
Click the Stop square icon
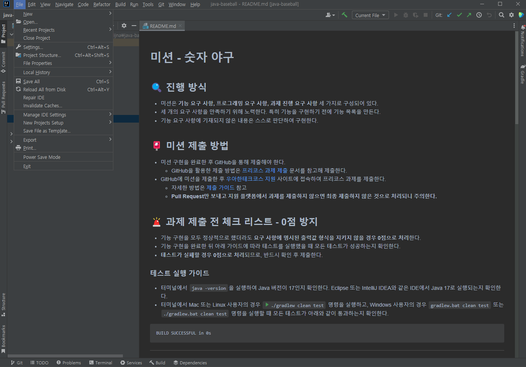click(426, 15)
